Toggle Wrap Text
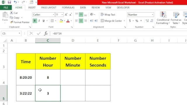The height and width of the screenshot is (105, 187). click(x=108, y=15)
